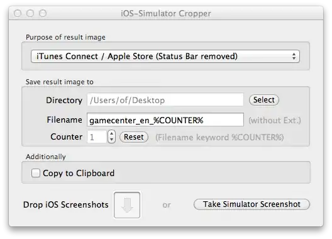Click the iOS-Simulator Cropper title bar text
The height and width of the screenshot is (239, 332).
pyautogui.click(x=166, y=14)
